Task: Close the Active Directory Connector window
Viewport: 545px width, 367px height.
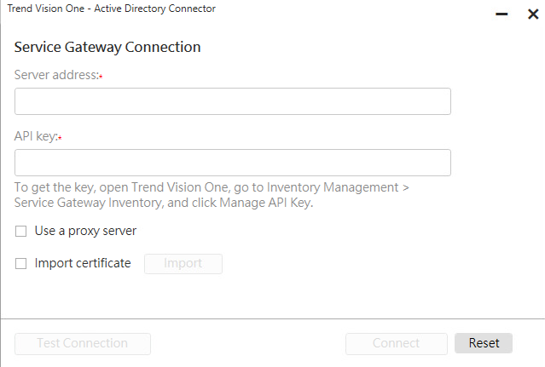Action: point(532,14)
